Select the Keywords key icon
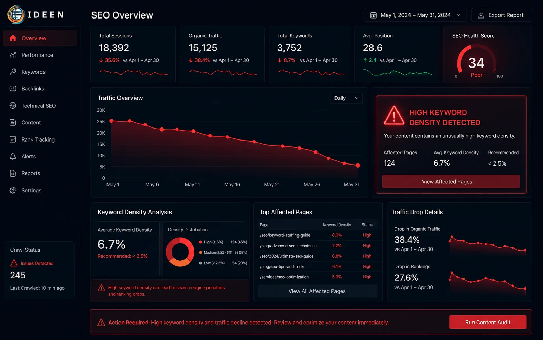The height and width of the screenshot is (340, 543). [13, 72]
